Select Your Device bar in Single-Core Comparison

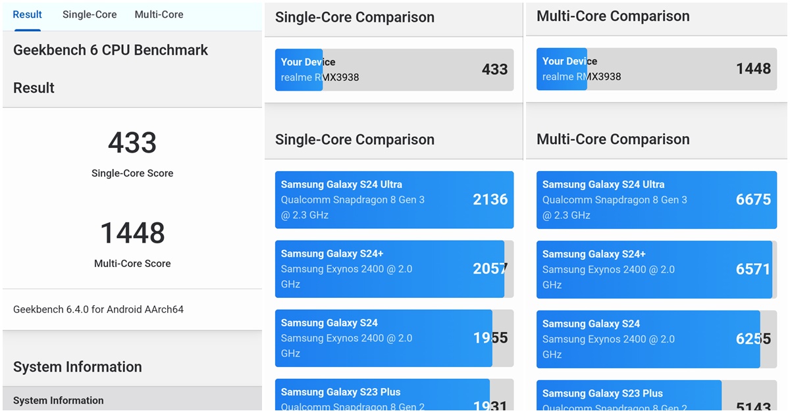click(394, 70)
